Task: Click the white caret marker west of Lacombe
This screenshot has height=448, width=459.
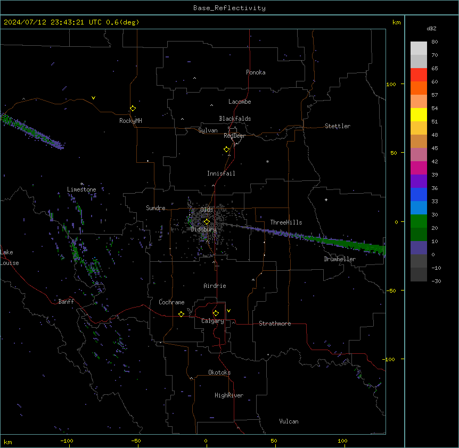Action: tap(211, 105)
